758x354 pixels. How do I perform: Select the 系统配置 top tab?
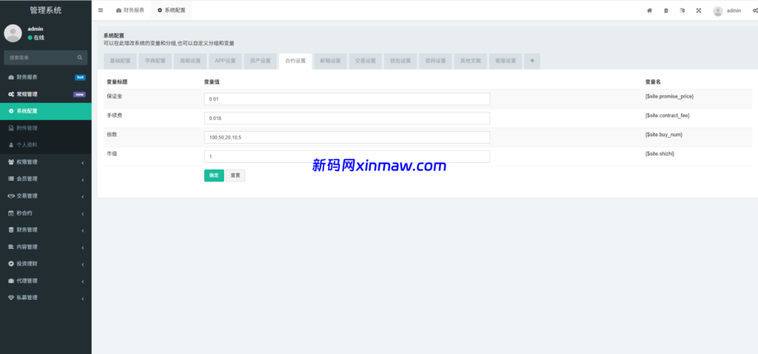171,10
